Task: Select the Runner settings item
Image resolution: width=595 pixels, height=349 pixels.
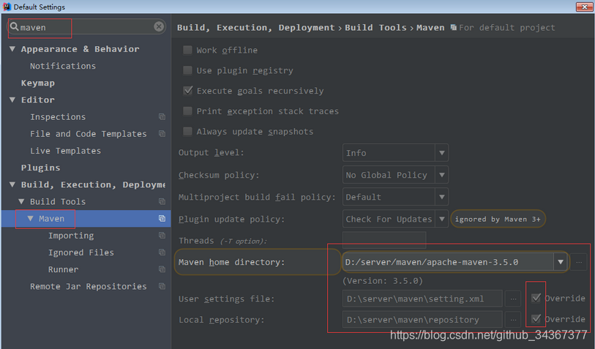Action: click(64, 269)
